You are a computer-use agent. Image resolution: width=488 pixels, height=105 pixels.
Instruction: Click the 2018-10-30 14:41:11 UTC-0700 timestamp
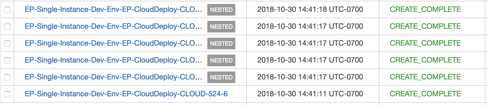pos(310,94)
